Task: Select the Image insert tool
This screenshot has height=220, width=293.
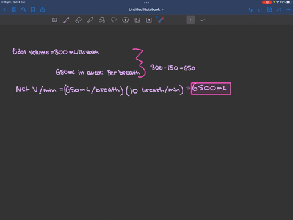Action: click(x=137, y=20)
